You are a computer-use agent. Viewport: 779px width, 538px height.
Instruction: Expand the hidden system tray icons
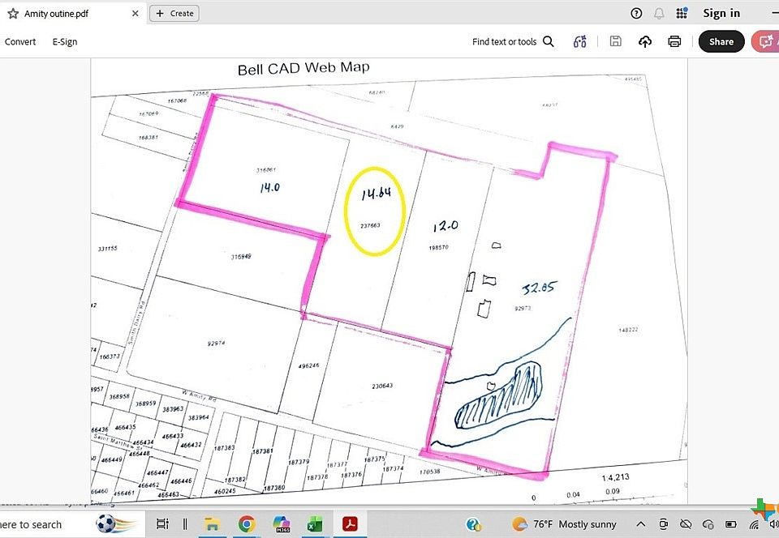click(x=641, y=524)
